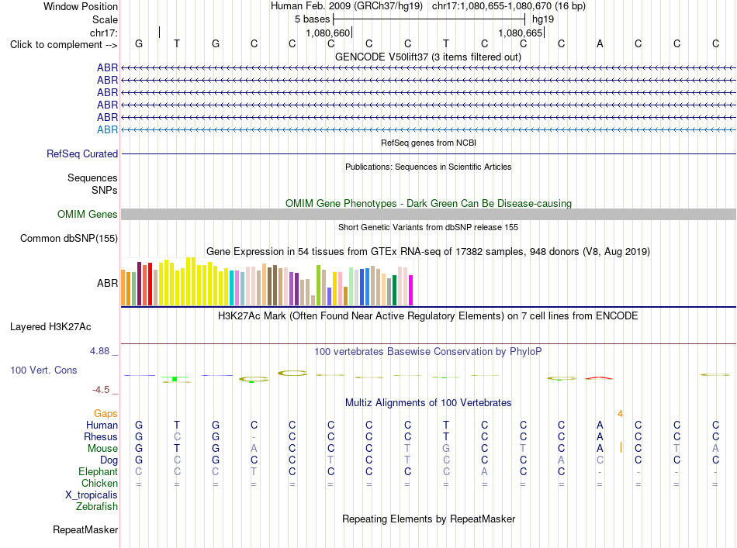Open 'Publications: Sequences in Scientific Articles' title

tap(428, 167)
